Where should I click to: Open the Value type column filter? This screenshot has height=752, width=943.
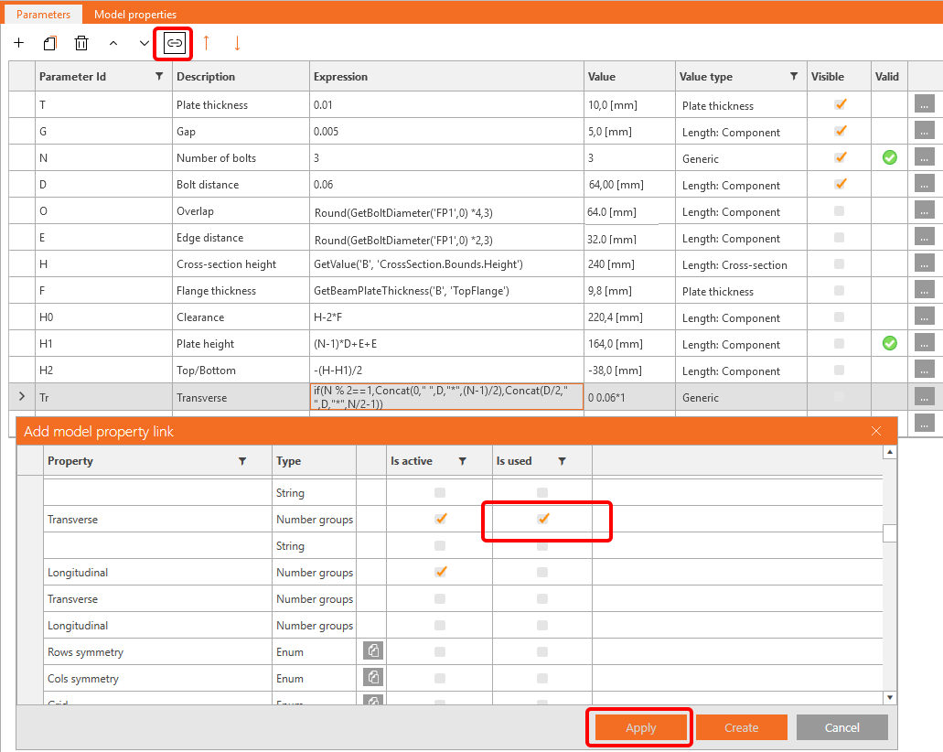[793, 77]
